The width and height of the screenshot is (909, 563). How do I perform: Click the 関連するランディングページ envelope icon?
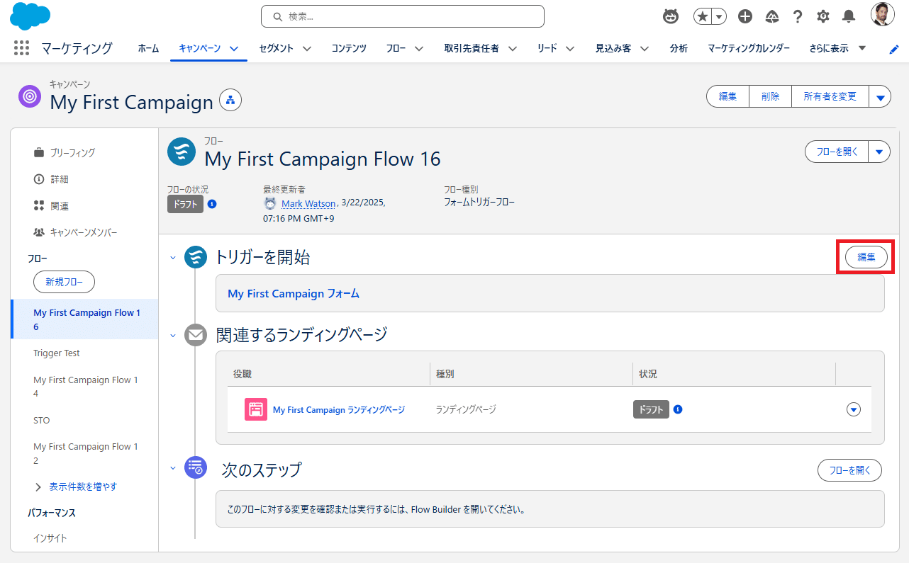(196, 334)
